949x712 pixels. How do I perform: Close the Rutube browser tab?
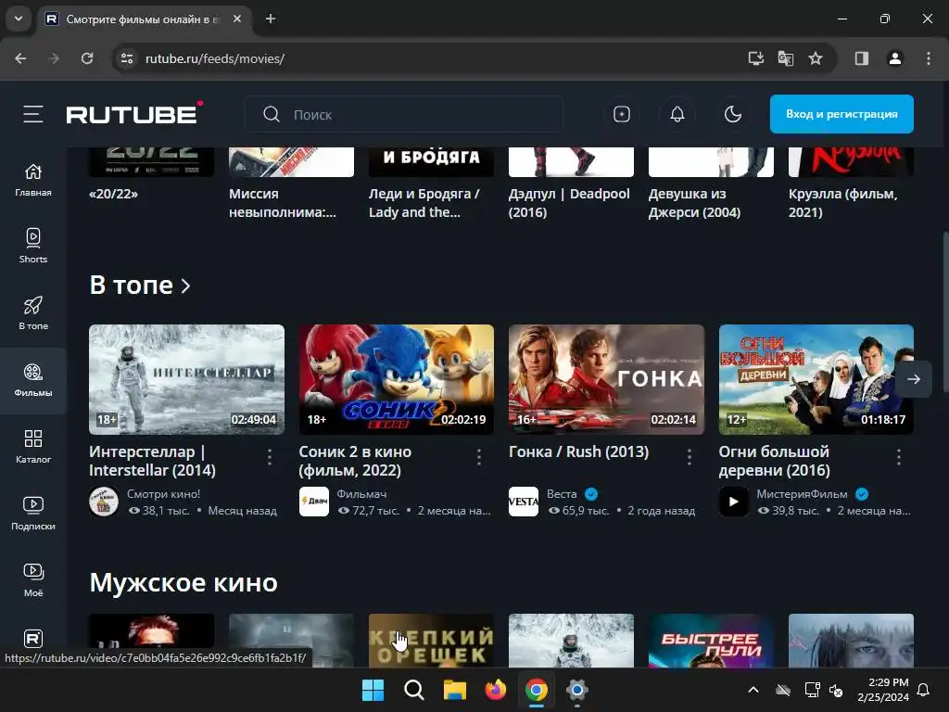237,19
